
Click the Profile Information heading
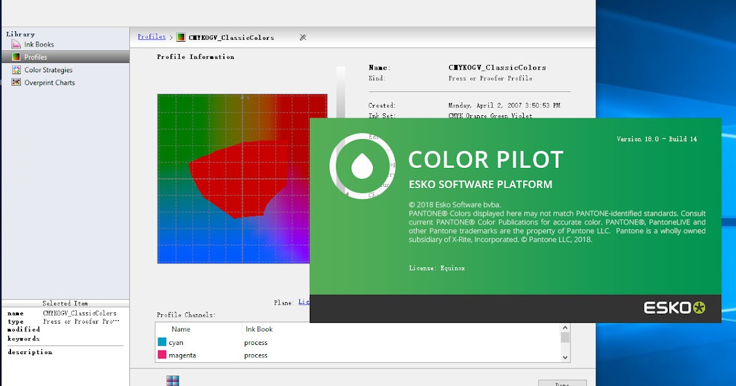click(x=196, y=57)
